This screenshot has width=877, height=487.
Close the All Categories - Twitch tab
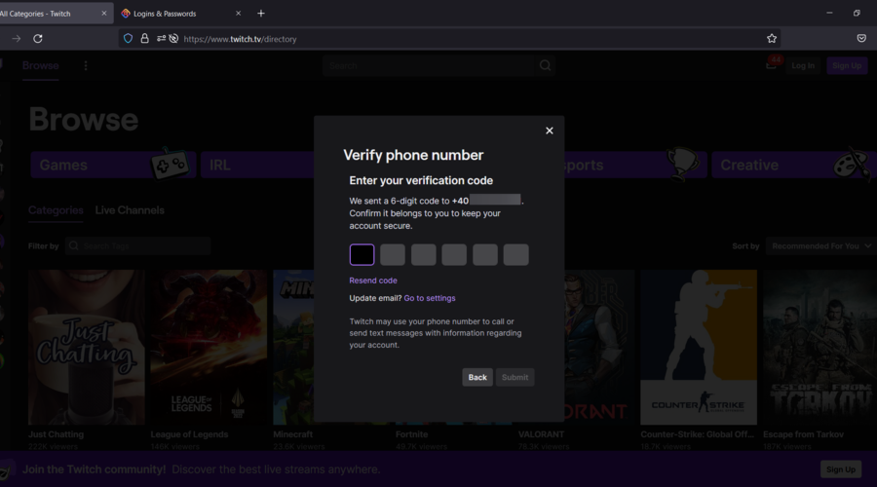click(104, 14)
